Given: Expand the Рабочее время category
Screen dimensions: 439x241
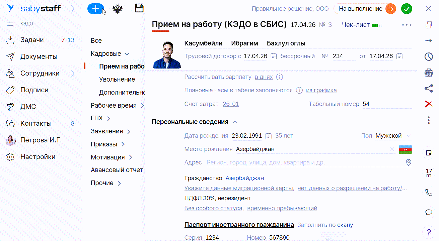Looking at the screenshot, I should point(142,106).
